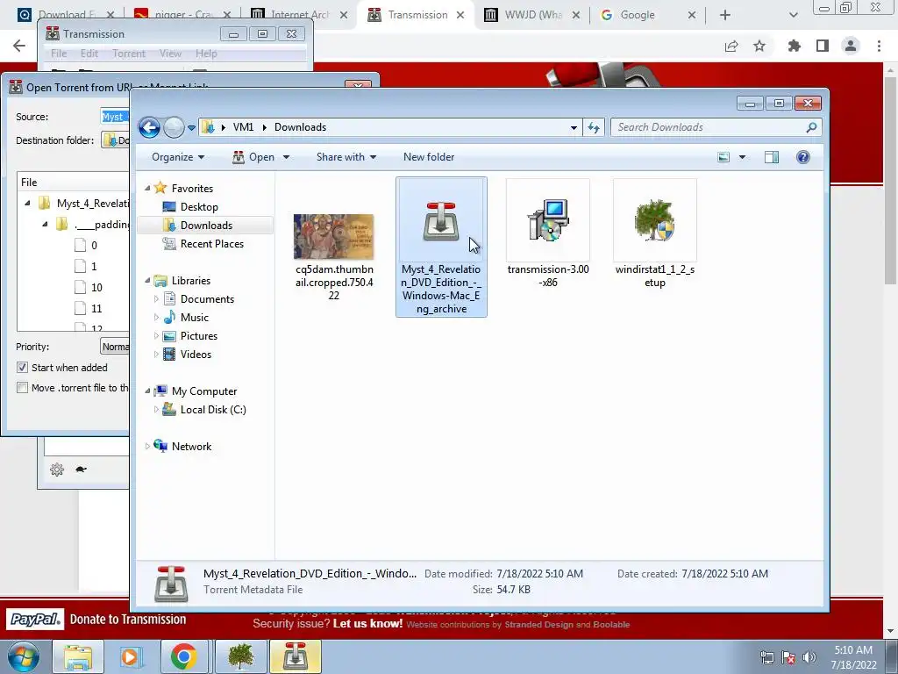Collapse the Libraries group
The width and height of the screenshot is (898, 674).
[147, 281]
